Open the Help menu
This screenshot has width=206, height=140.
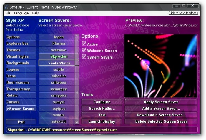coord(36,13)
